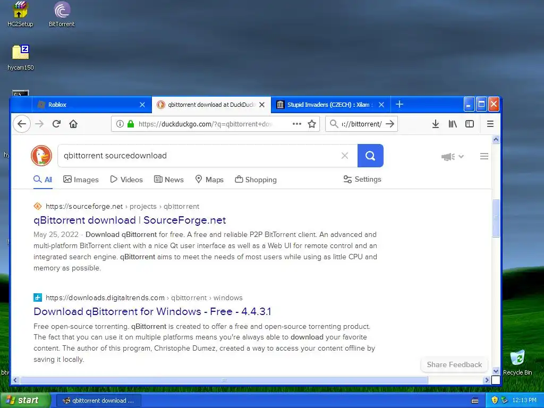Click the Firefox search box field
This screenshot has height=408, width=544.
tap(361, 124)
